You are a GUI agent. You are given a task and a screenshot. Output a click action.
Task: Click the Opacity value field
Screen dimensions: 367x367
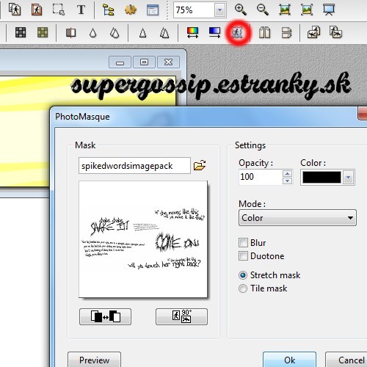pyautogui.click(x=261, y=177)
